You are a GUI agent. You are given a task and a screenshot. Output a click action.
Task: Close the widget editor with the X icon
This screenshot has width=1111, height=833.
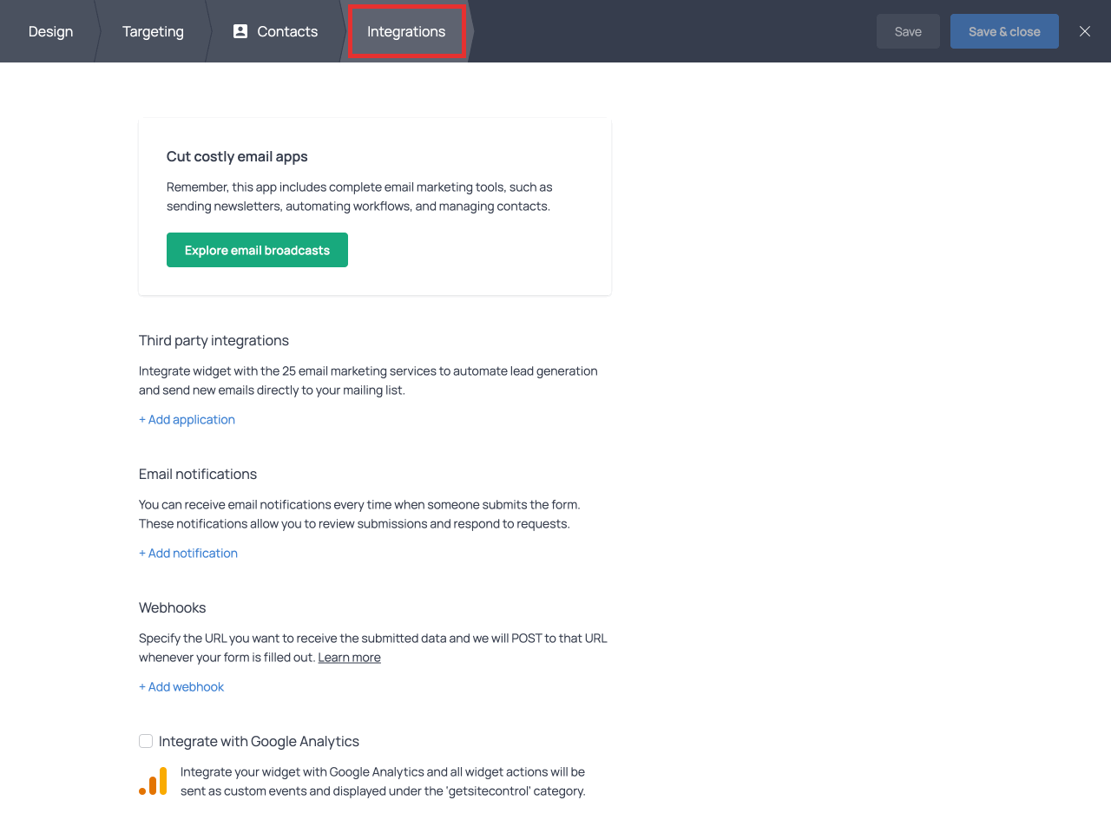click(x=1085, y=31)
